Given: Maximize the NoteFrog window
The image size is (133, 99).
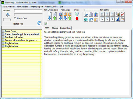Looking at the screenshot, I should click(123, 2).
